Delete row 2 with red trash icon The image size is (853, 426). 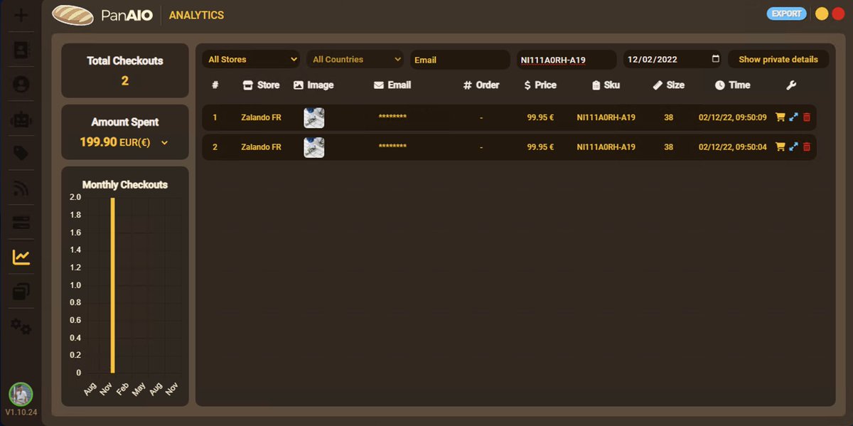point(807,147)
